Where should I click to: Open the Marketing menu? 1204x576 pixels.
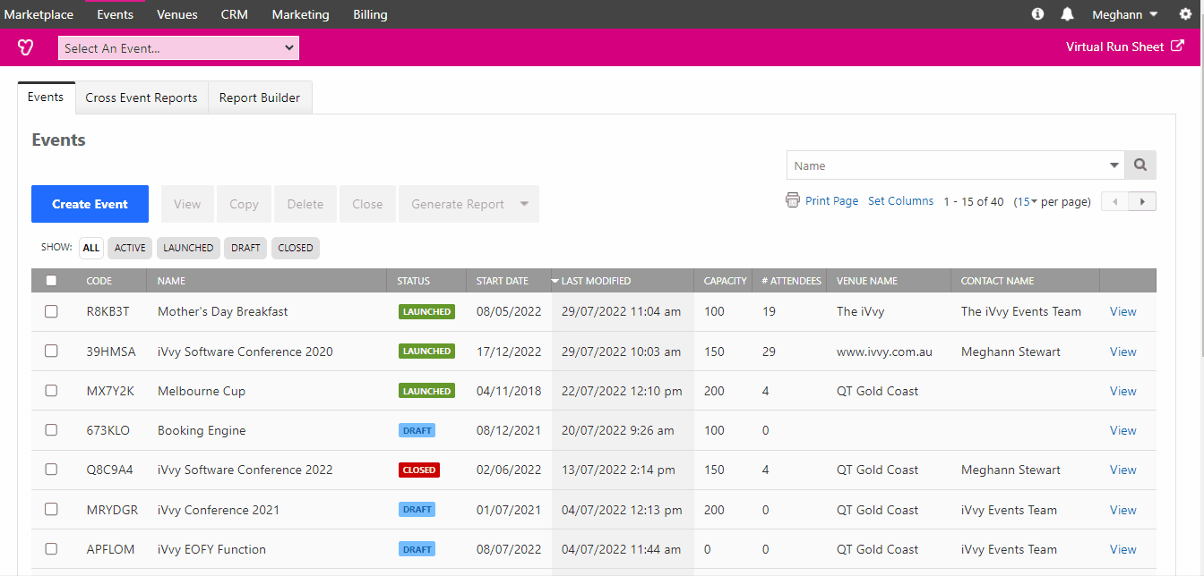click(x=300, y=14)
